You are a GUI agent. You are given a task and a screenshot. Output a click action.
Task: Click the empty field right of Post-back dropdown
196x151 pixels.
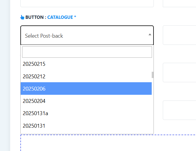point(180,35)
